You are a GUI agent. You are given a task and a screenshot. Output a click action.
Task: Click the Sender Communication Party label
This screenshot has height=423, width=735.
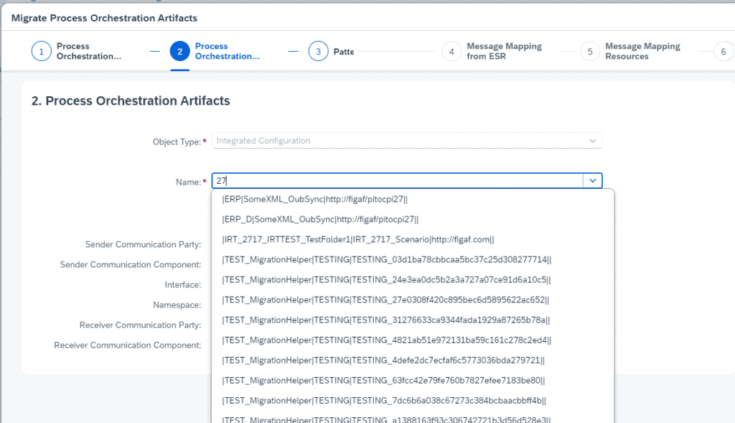pos(143,244)
